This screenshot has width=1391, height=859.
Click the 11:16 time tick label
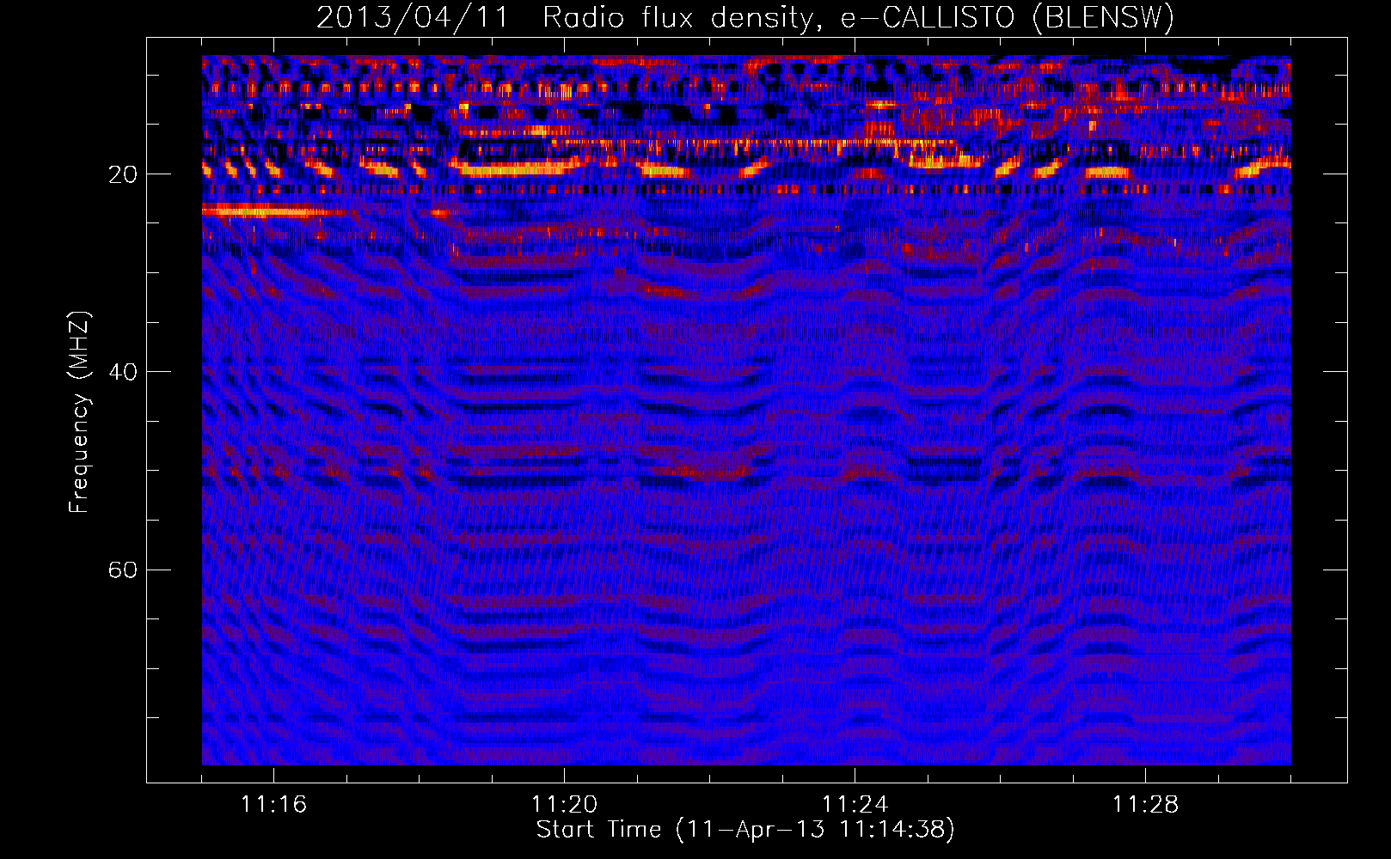273,805
